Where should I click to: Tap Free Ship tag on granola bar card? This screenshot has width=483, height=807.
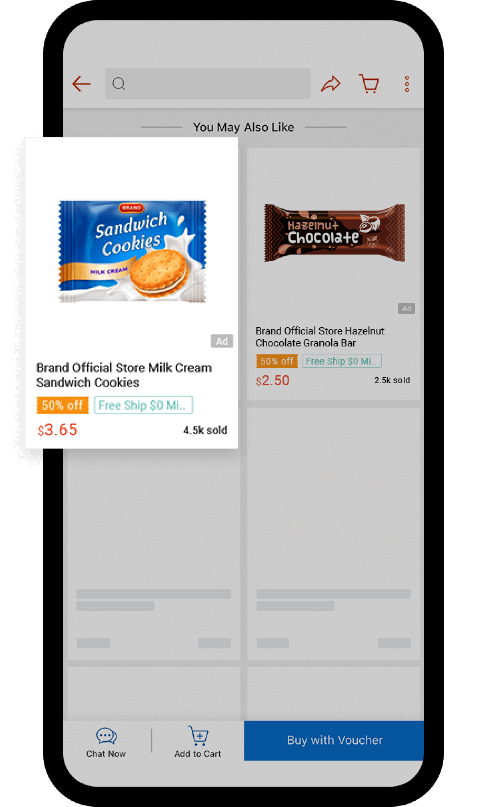coord(342,361)
